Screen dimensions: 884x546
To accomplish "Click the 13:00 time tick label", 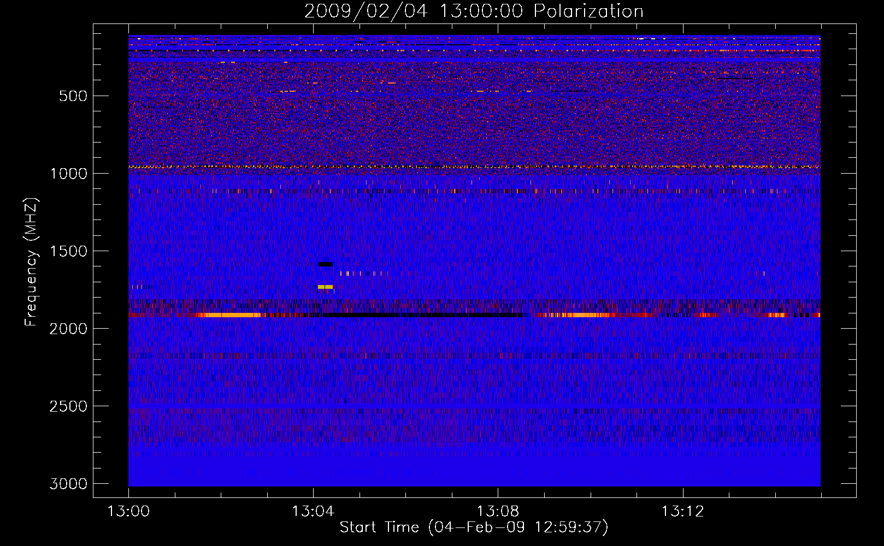I will click(x=128, y=512).
